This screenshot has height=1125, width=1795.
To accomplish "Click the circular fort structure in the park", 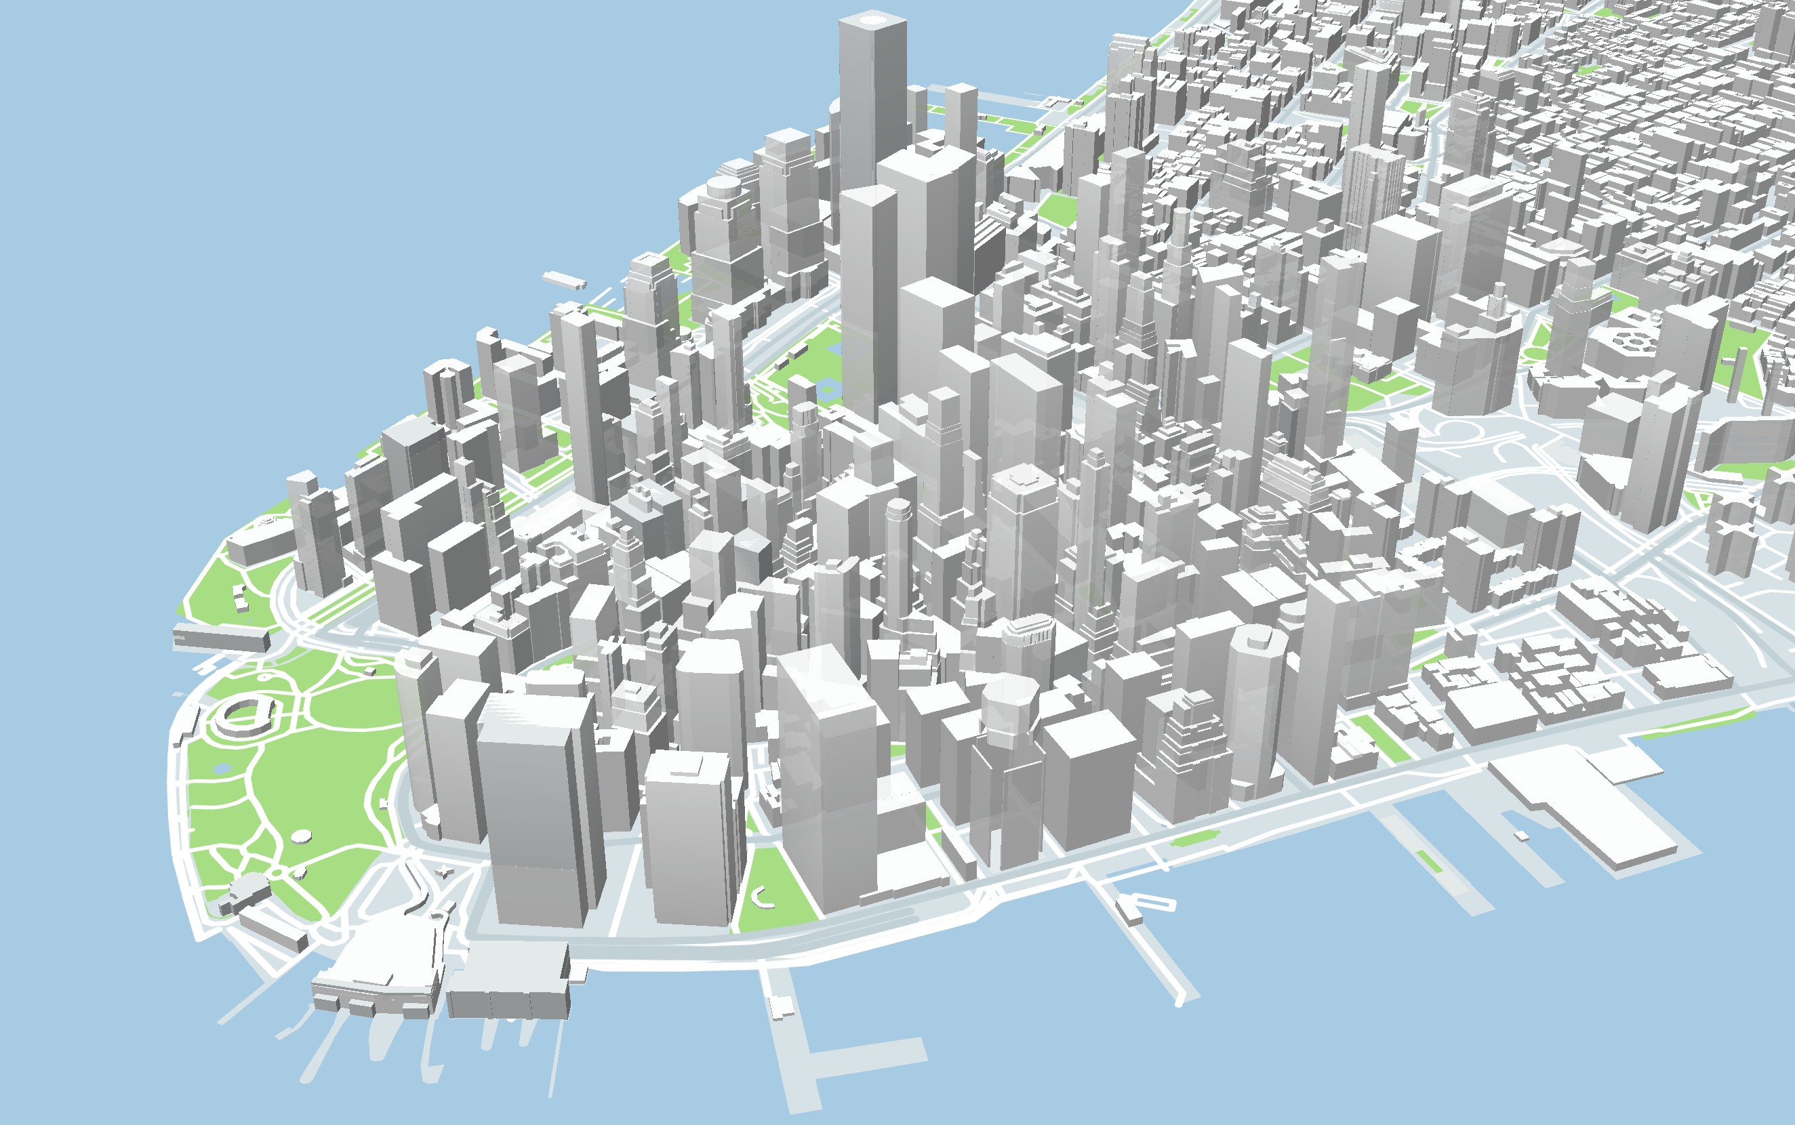I will pyautogui.click(x=243, y=716).
